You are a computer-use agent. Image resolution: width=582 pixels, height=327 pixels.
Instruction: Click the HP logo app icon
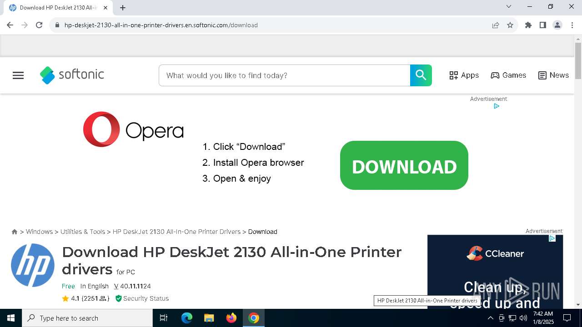tap(33, 265)
